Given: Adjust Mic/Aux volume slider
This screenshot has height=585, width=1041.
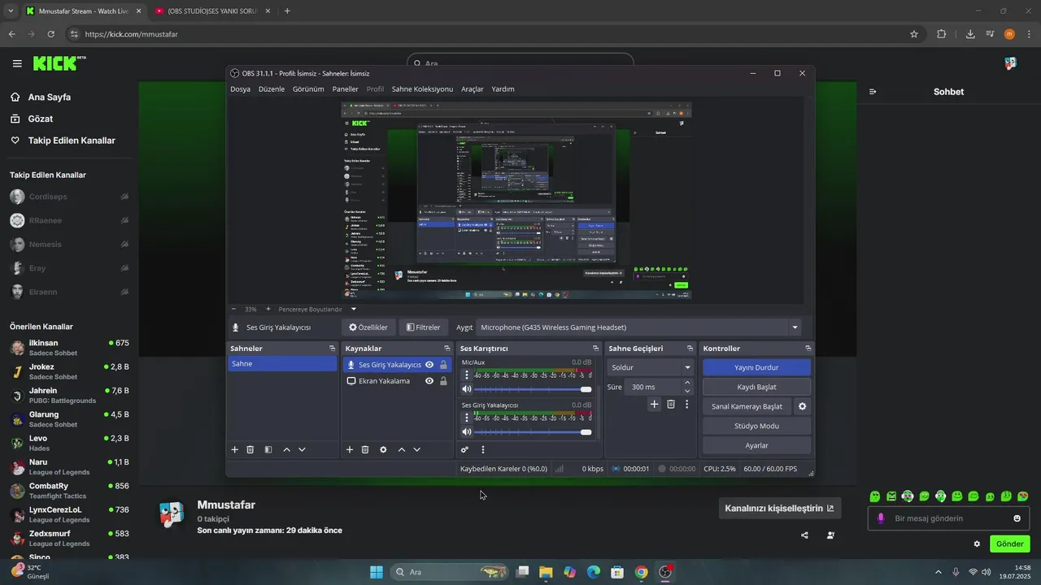Looking at the screenshot, I should coord(533,389).
